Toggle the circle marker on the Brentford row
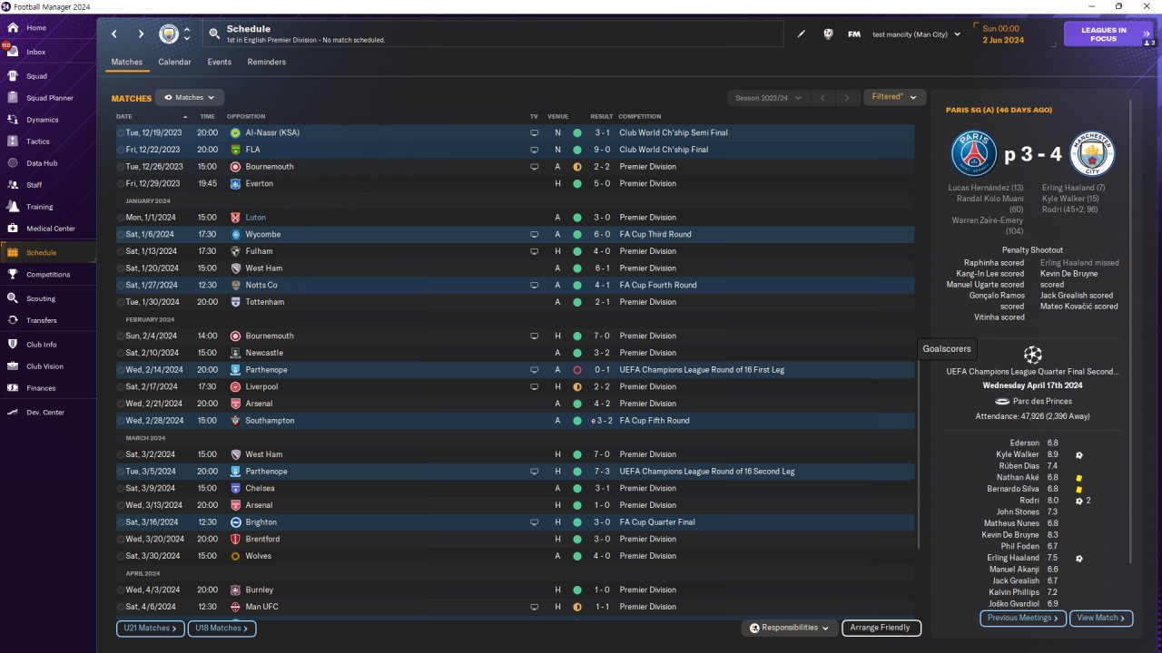The image size is (1162, 653). [121, 539]
